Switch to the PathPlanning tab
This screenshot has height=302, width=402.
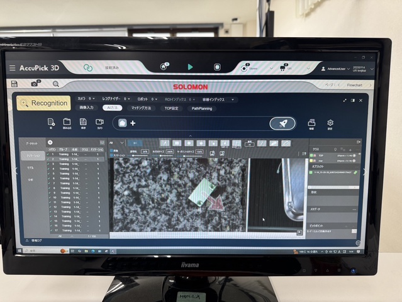pos(202,109)
